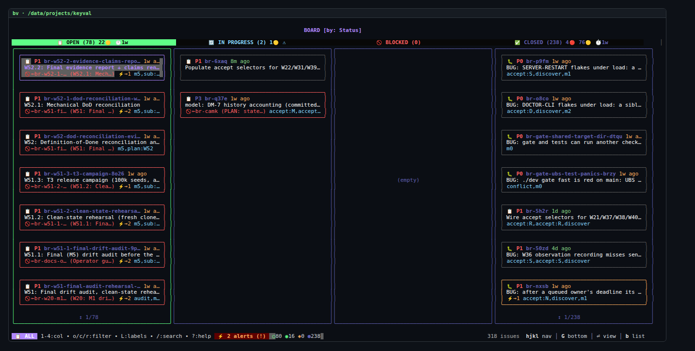
Task: Click the 'G bottom' navigation hint
Action: pyautogui.click(x=574, y=336)
